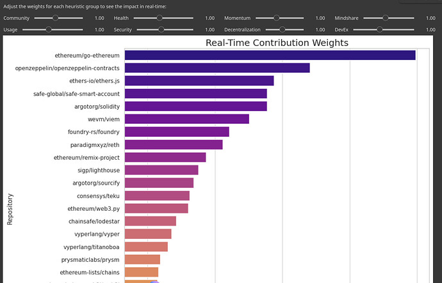Click the Real-Time Contribution Weights chart title
Viewport: 442px width, 283px height.
pyautogui.click(x=277, y=43)
